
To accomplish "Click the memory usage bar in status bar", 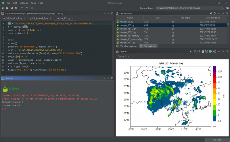I will tap(217, 140).
